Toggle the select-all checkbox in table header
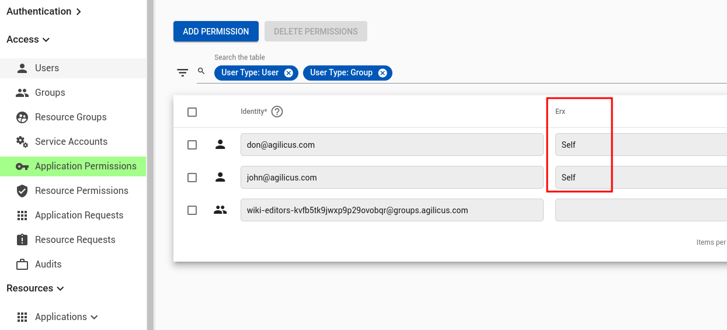The width and height of the screenshot is (727, 330). pyautogui.click(x=192, y=112)
